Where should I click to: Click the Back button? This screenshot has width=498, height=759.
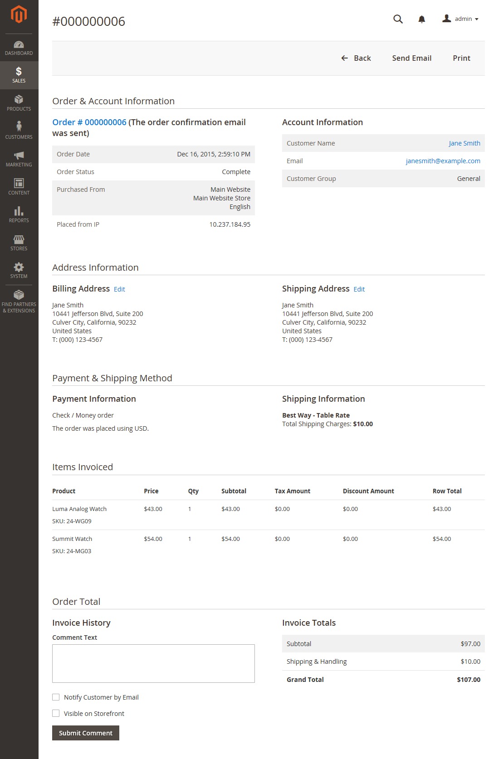click(x=356, y=58)
